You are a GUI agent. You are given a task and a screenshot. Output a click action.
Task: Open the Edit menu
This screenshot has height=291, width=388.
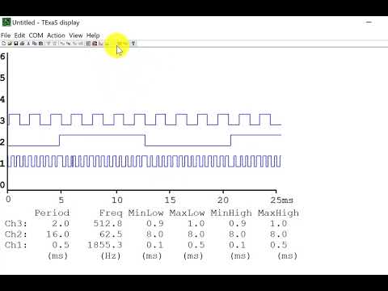tap(19, 36)
